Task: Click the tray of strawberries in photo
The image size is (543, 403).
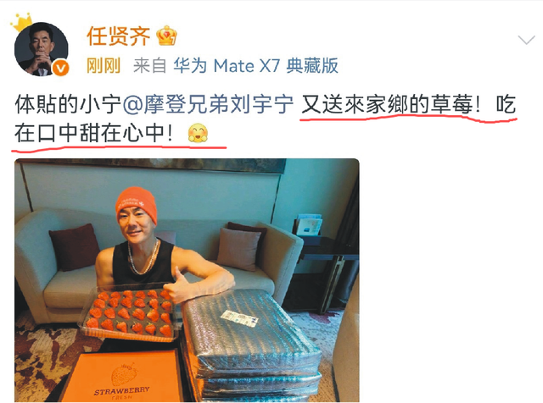Action: point(130,314)
